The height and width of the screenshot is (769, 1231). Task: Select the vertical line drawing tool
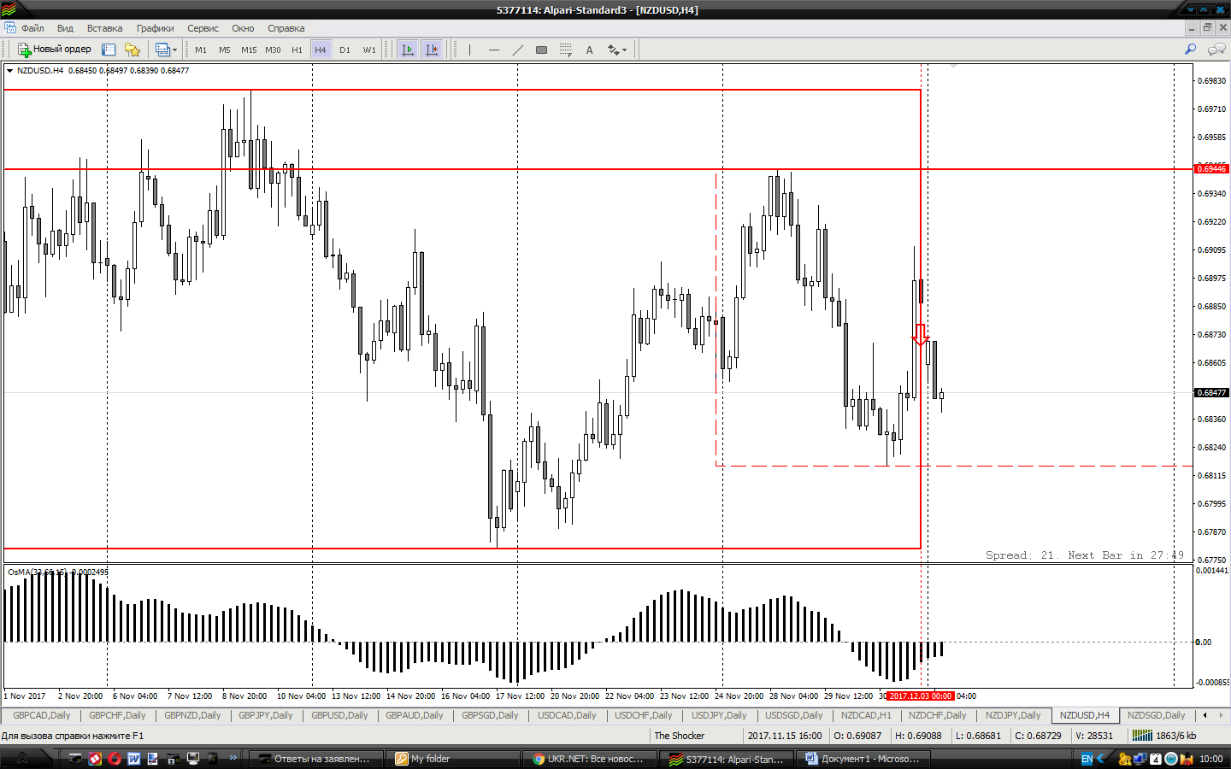coord(470,50)
